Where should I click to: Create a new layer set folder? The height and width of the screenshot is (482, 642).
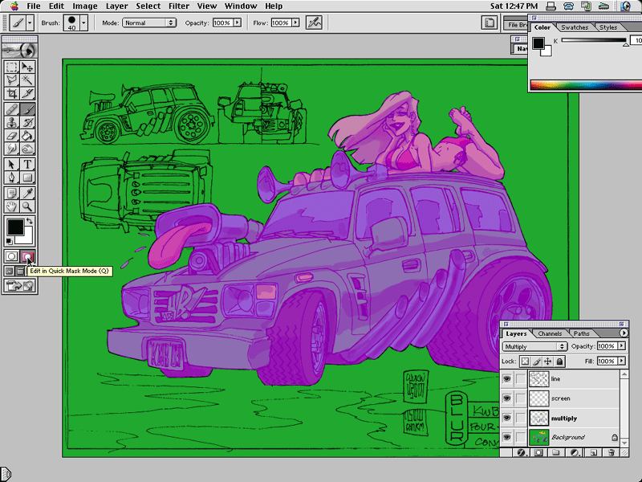click(x=555, y=452)
